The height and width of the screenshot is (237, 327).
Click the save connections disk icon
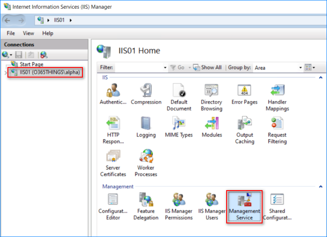[x=18, y=55]
